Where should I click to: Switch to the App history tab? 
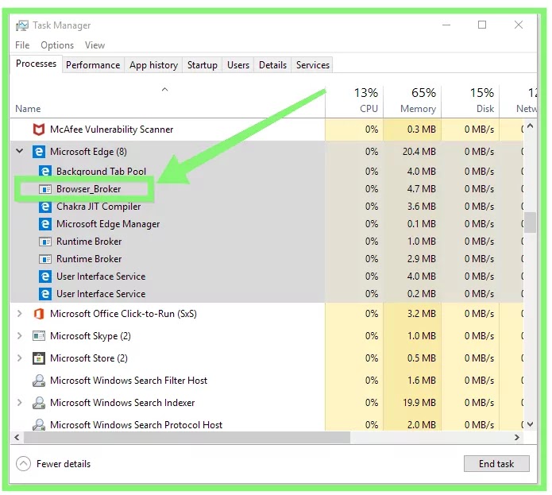153,65
